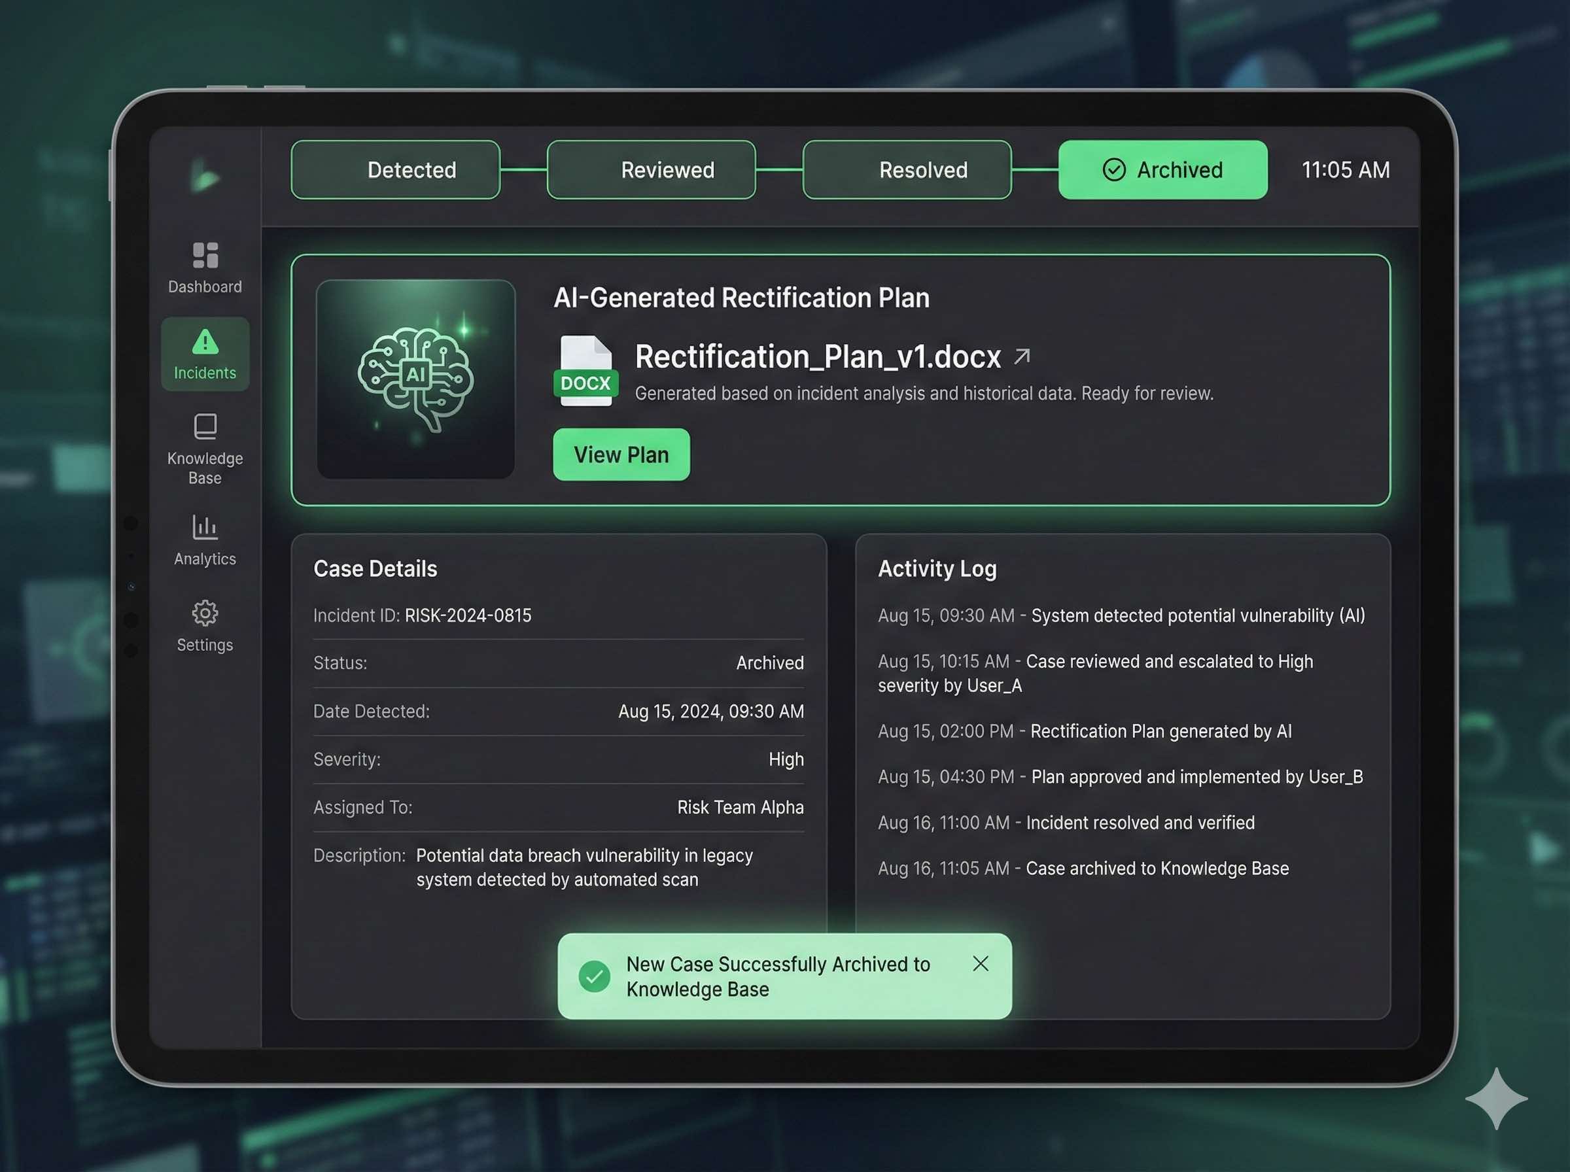
Task: Select the Incidents warning triangle icon
Action: [205, 342]
